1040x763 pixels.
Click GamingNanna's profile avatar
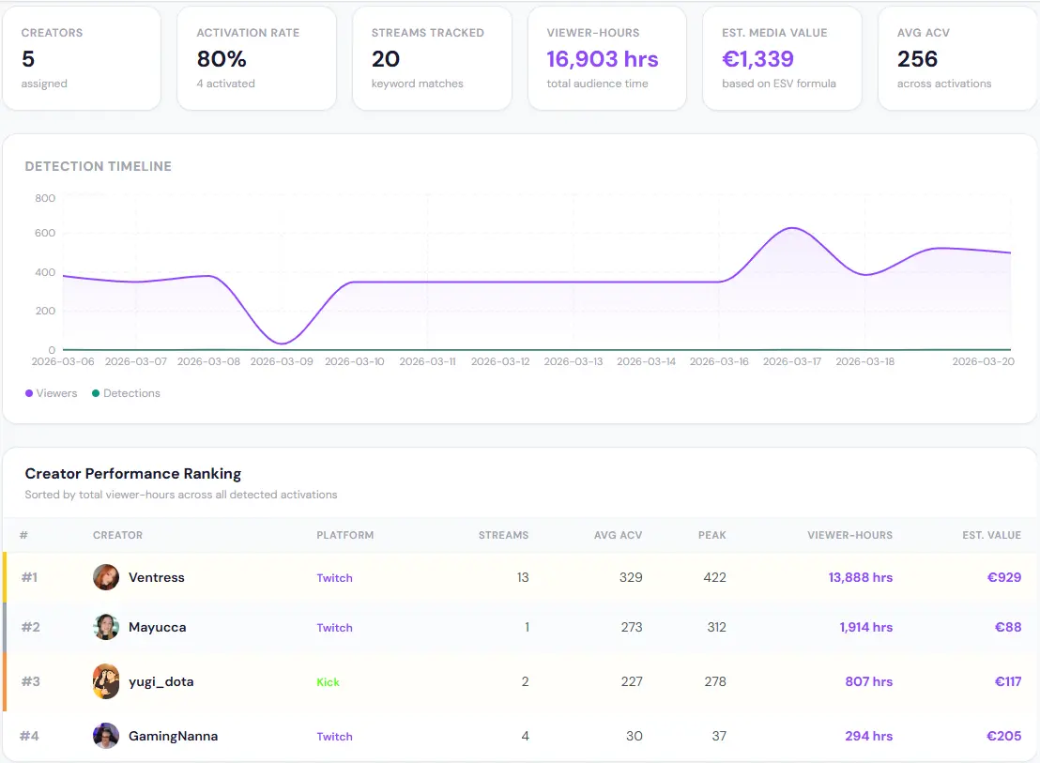pyautogui.click(x=105, y=736)
